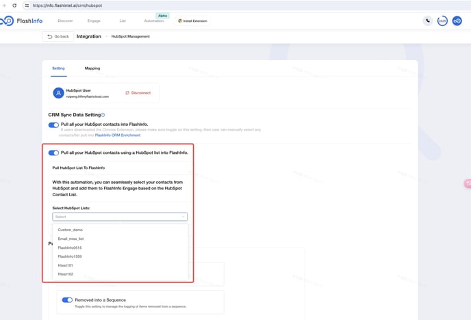Open site info icon in address bar

(x=27, y=5)
